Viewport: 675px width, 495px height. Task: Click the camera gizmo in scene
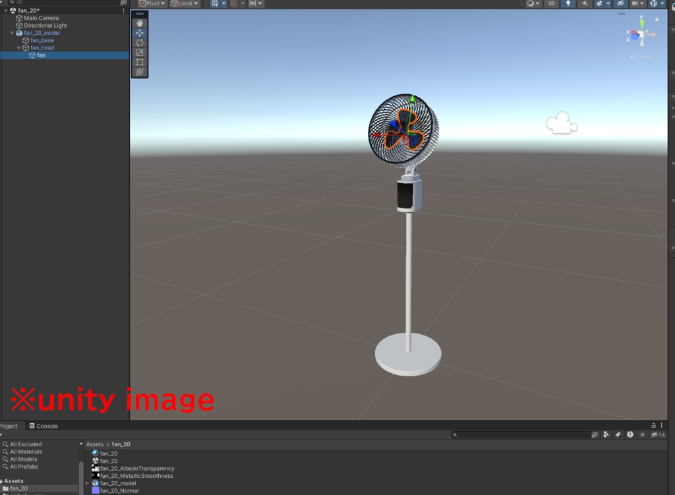click(562, 123)
